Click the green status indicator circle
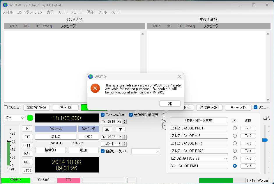 (x=30, y=118)
